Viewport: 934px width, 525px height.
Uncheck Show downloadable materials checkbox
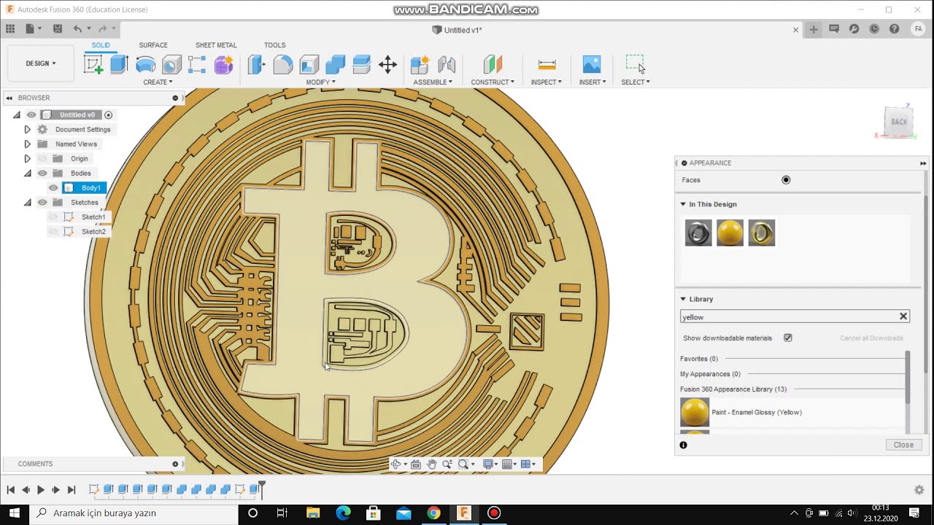coord(787,338)
